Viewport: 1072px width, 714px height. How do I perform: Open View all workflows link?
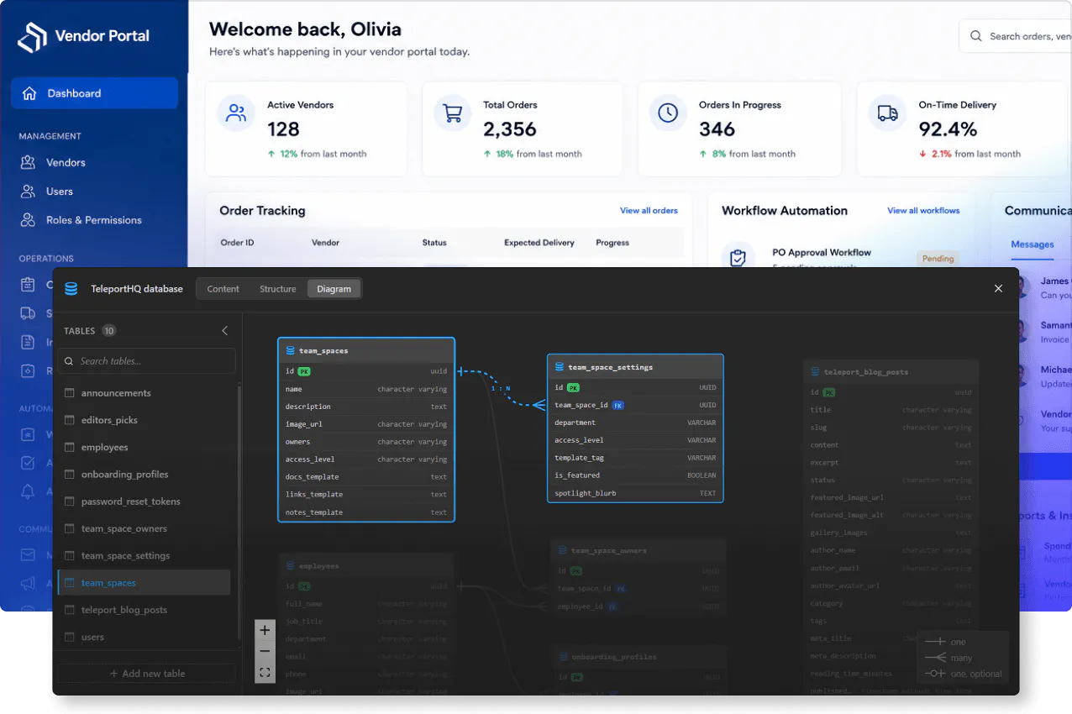pyautogui.click(x=923, y=211)
